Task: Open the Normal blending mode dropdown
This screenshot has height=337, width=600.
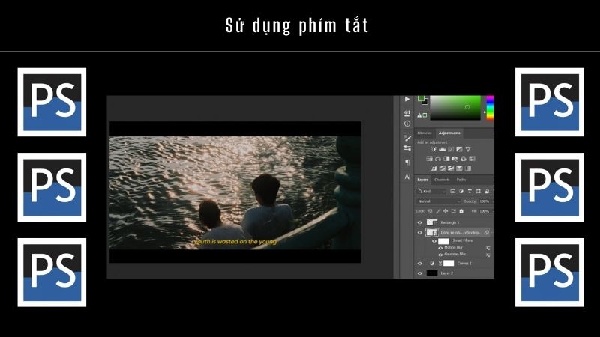Action: (x=439, y=201)
